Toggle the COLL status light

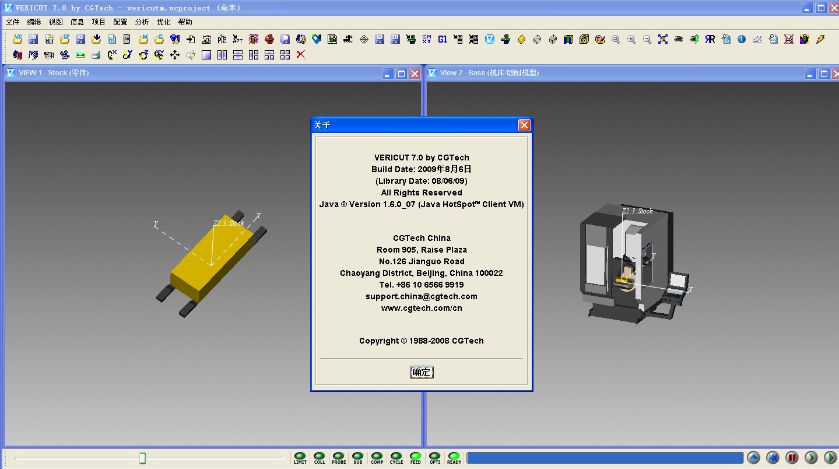click(x=320, y=457)
